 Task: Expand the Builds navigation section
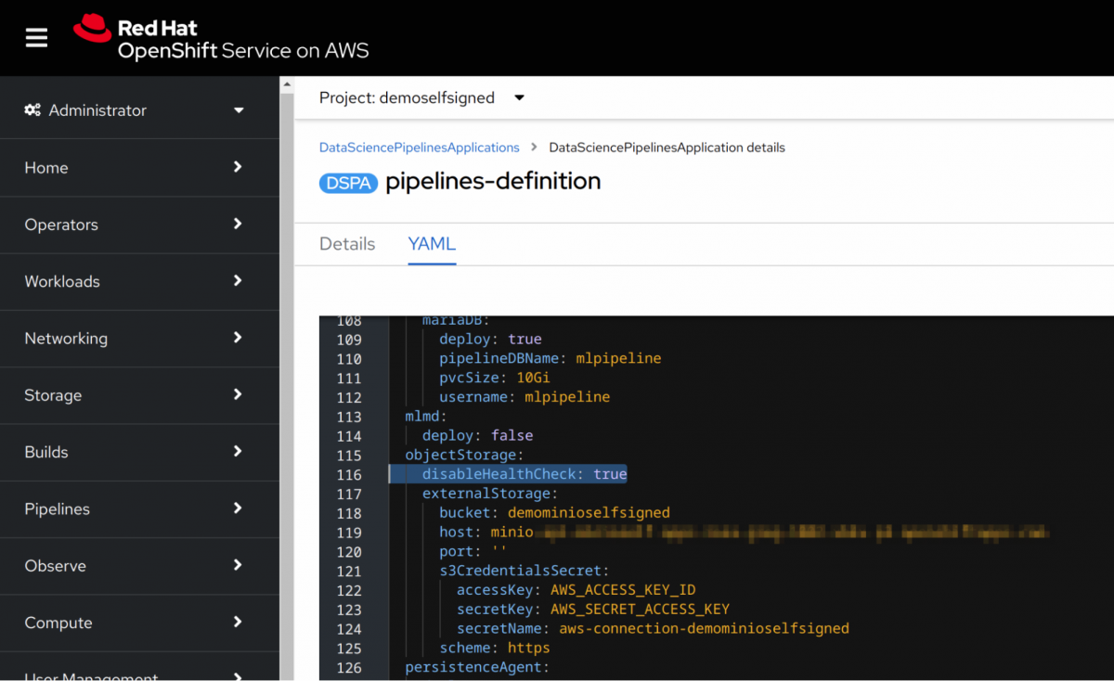(x=139, y=452)
